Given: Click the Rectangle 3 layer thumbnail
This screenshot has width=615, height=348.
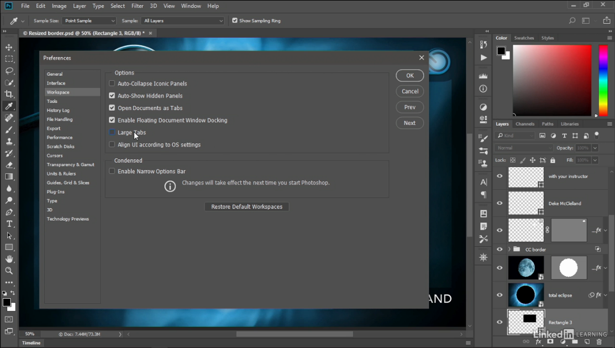Looking at the screenshot, I should [x=526, y=322].
